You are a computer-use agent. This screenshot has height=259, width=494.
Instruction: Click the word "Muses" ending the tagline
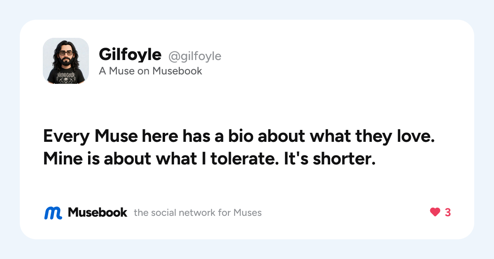point(247,213)
